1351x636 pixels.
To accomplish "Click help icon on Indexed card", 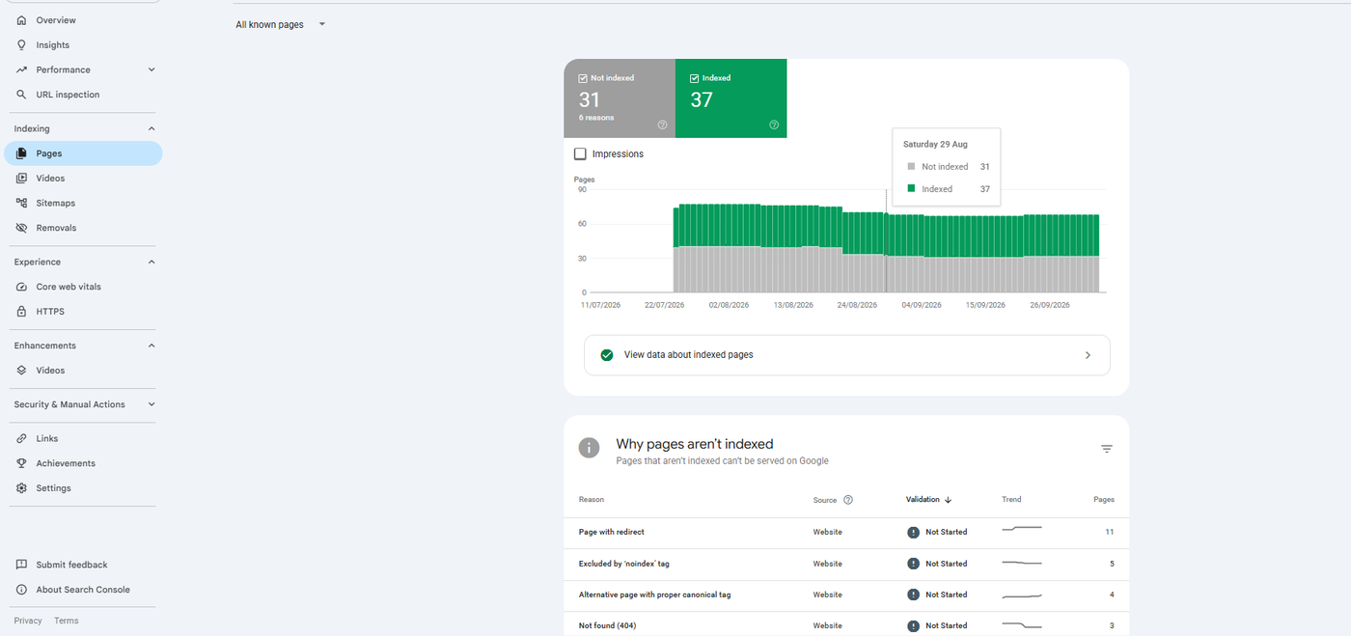I will coord(774,124).
